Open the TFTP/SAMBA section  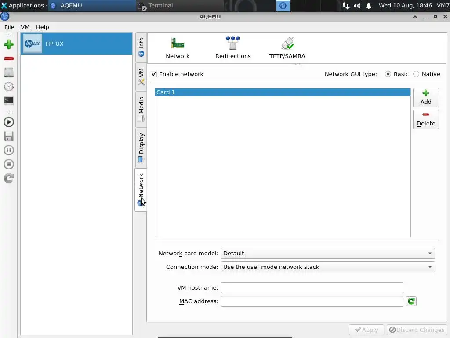[287, 48]
